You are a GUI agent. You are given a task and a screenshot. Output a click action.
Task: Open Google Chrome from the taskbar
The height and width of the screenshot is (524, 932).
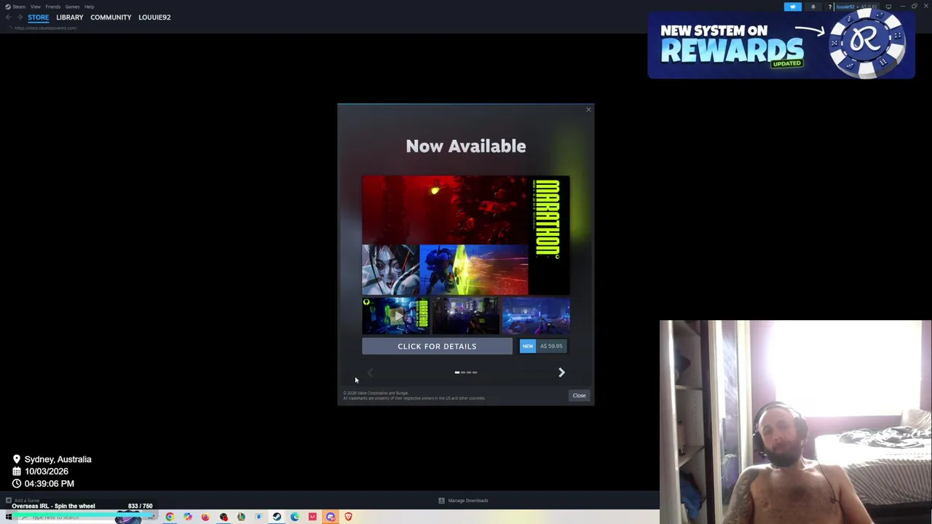point(170,517)
